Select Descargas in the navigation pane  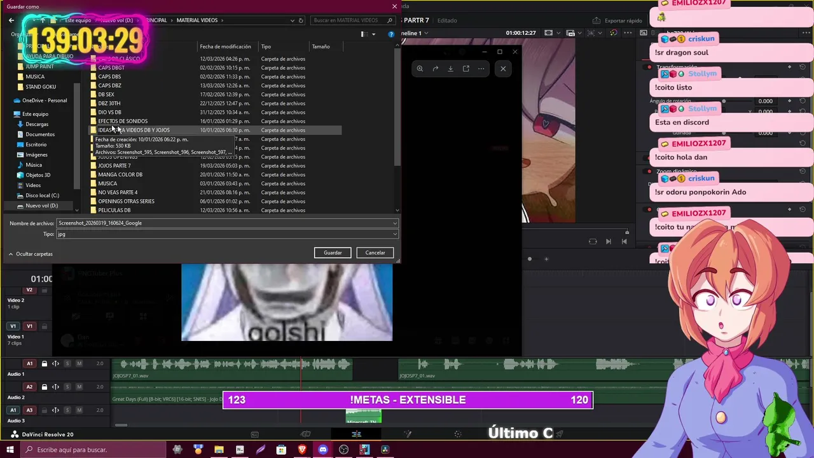click(37, 124)
